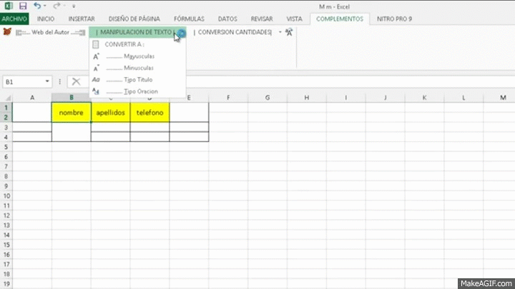Click the Mayusculas uppercase A icon
This screenshot has height=289, width=515.
tap(96, 56)
